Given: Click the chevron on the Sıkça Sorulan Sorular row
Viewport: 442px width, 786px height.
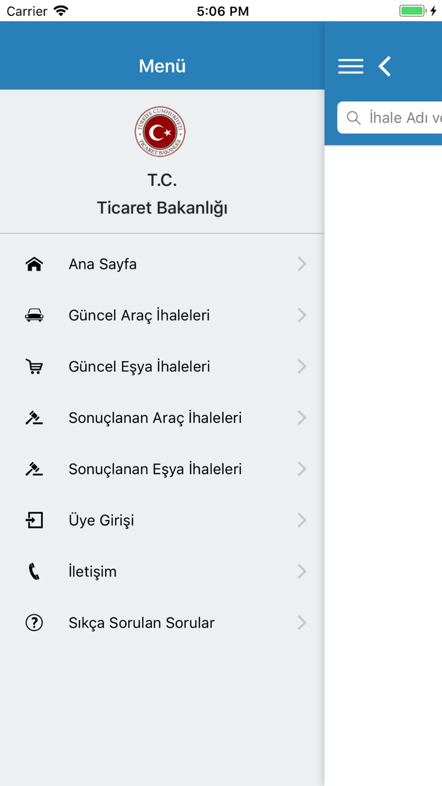Looking at the screenshot, I should pyautogui.click(x=302, y=623).
